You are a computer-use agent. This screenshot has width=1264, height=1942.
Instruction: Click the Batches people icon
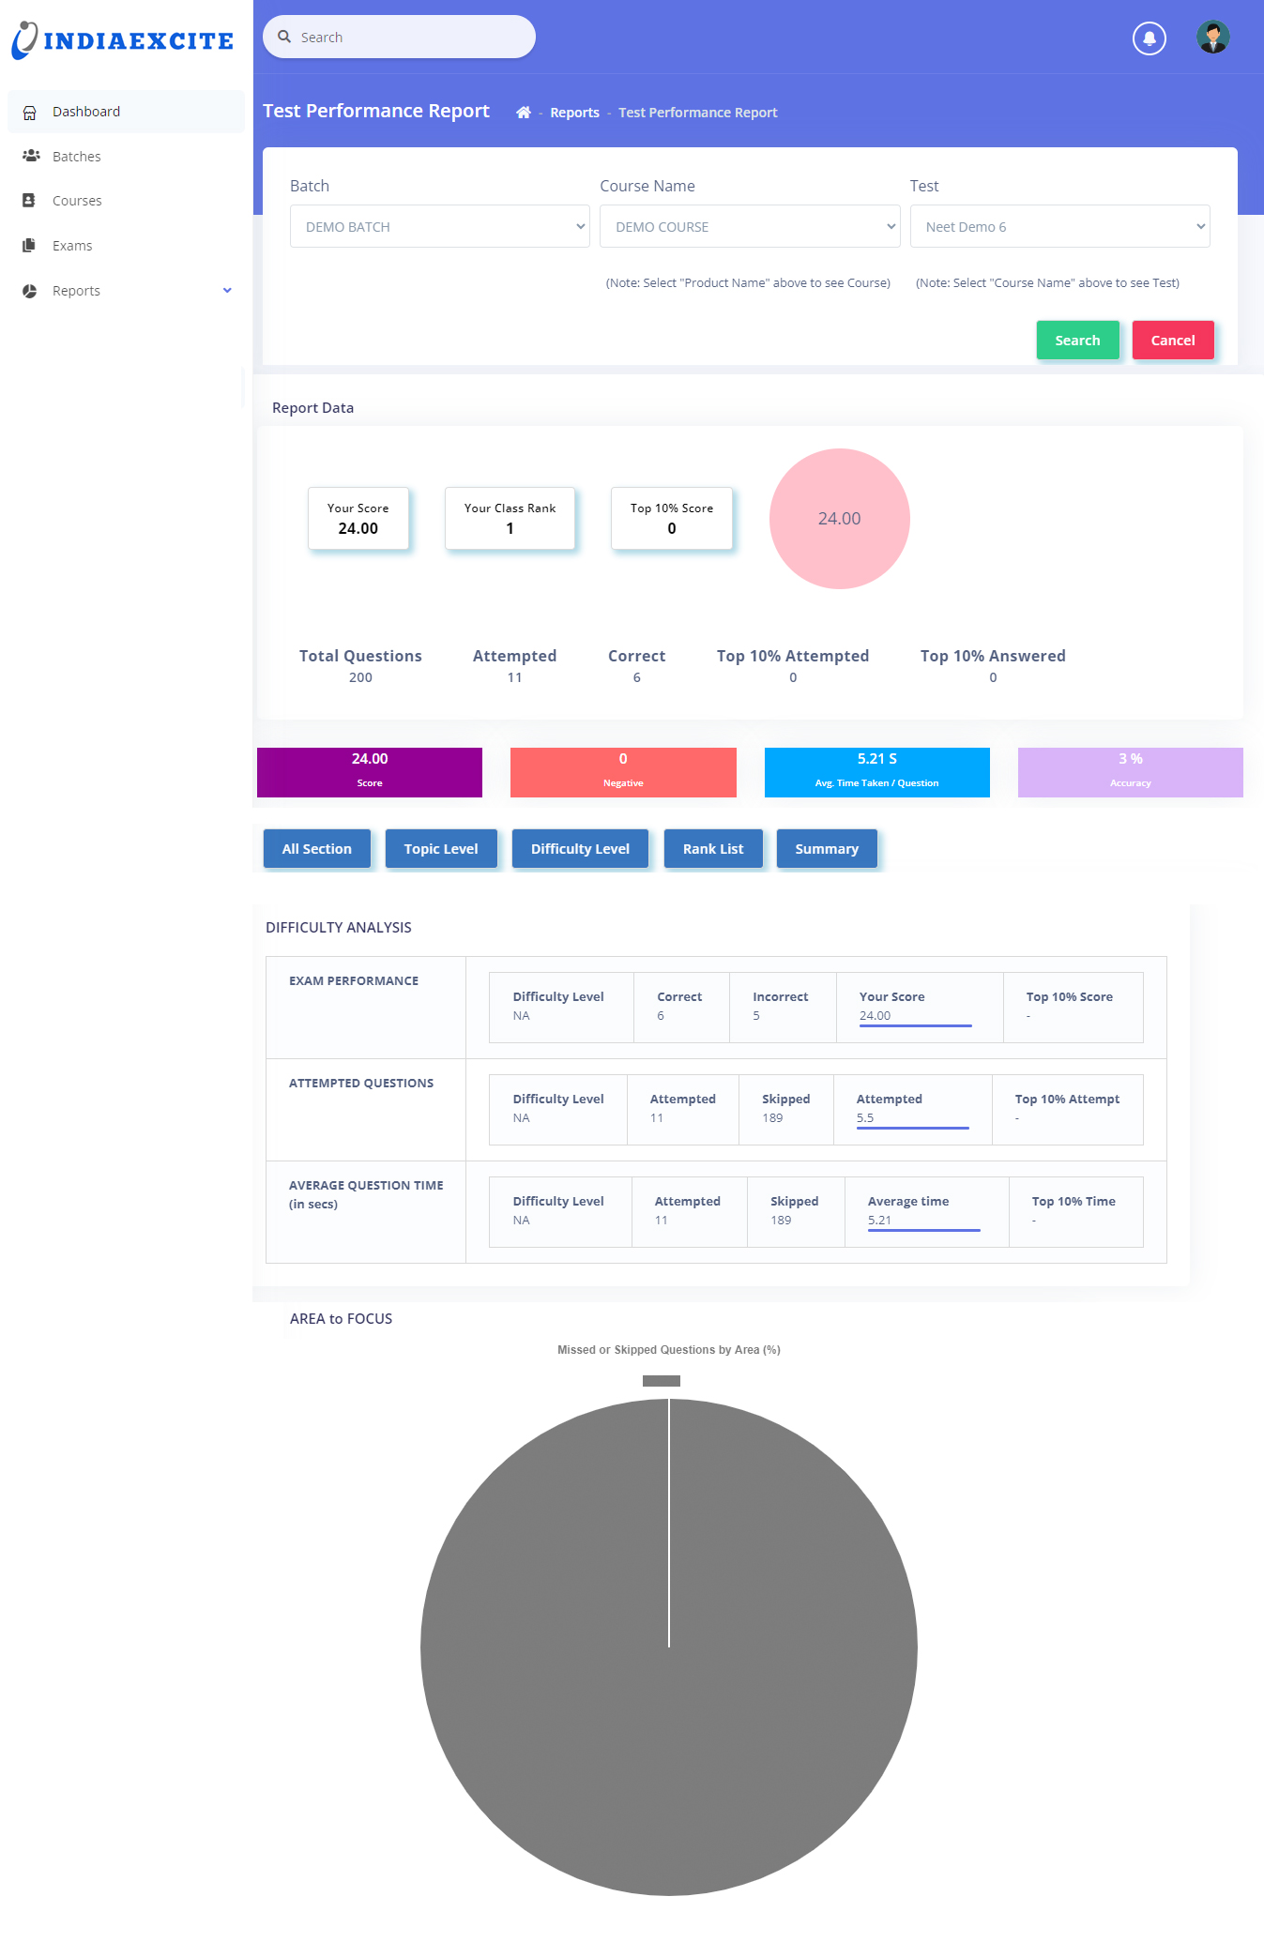30,156
